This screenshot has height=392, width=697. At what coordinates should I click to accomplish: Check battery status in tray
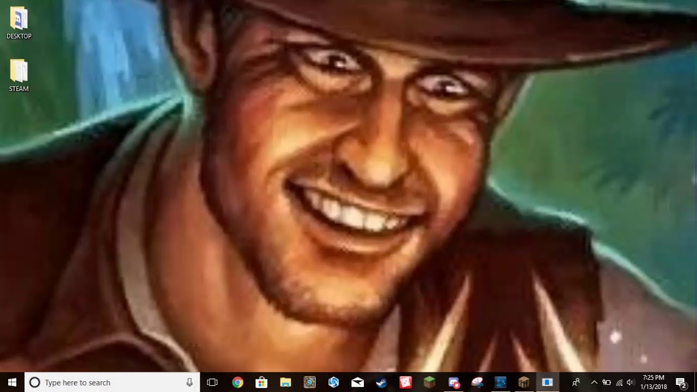click(606, 382)
